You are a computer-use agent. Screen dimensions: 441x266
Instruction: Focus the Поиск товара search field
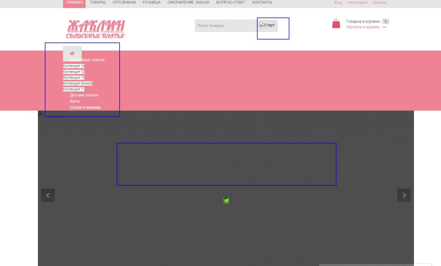click(226, 26)
